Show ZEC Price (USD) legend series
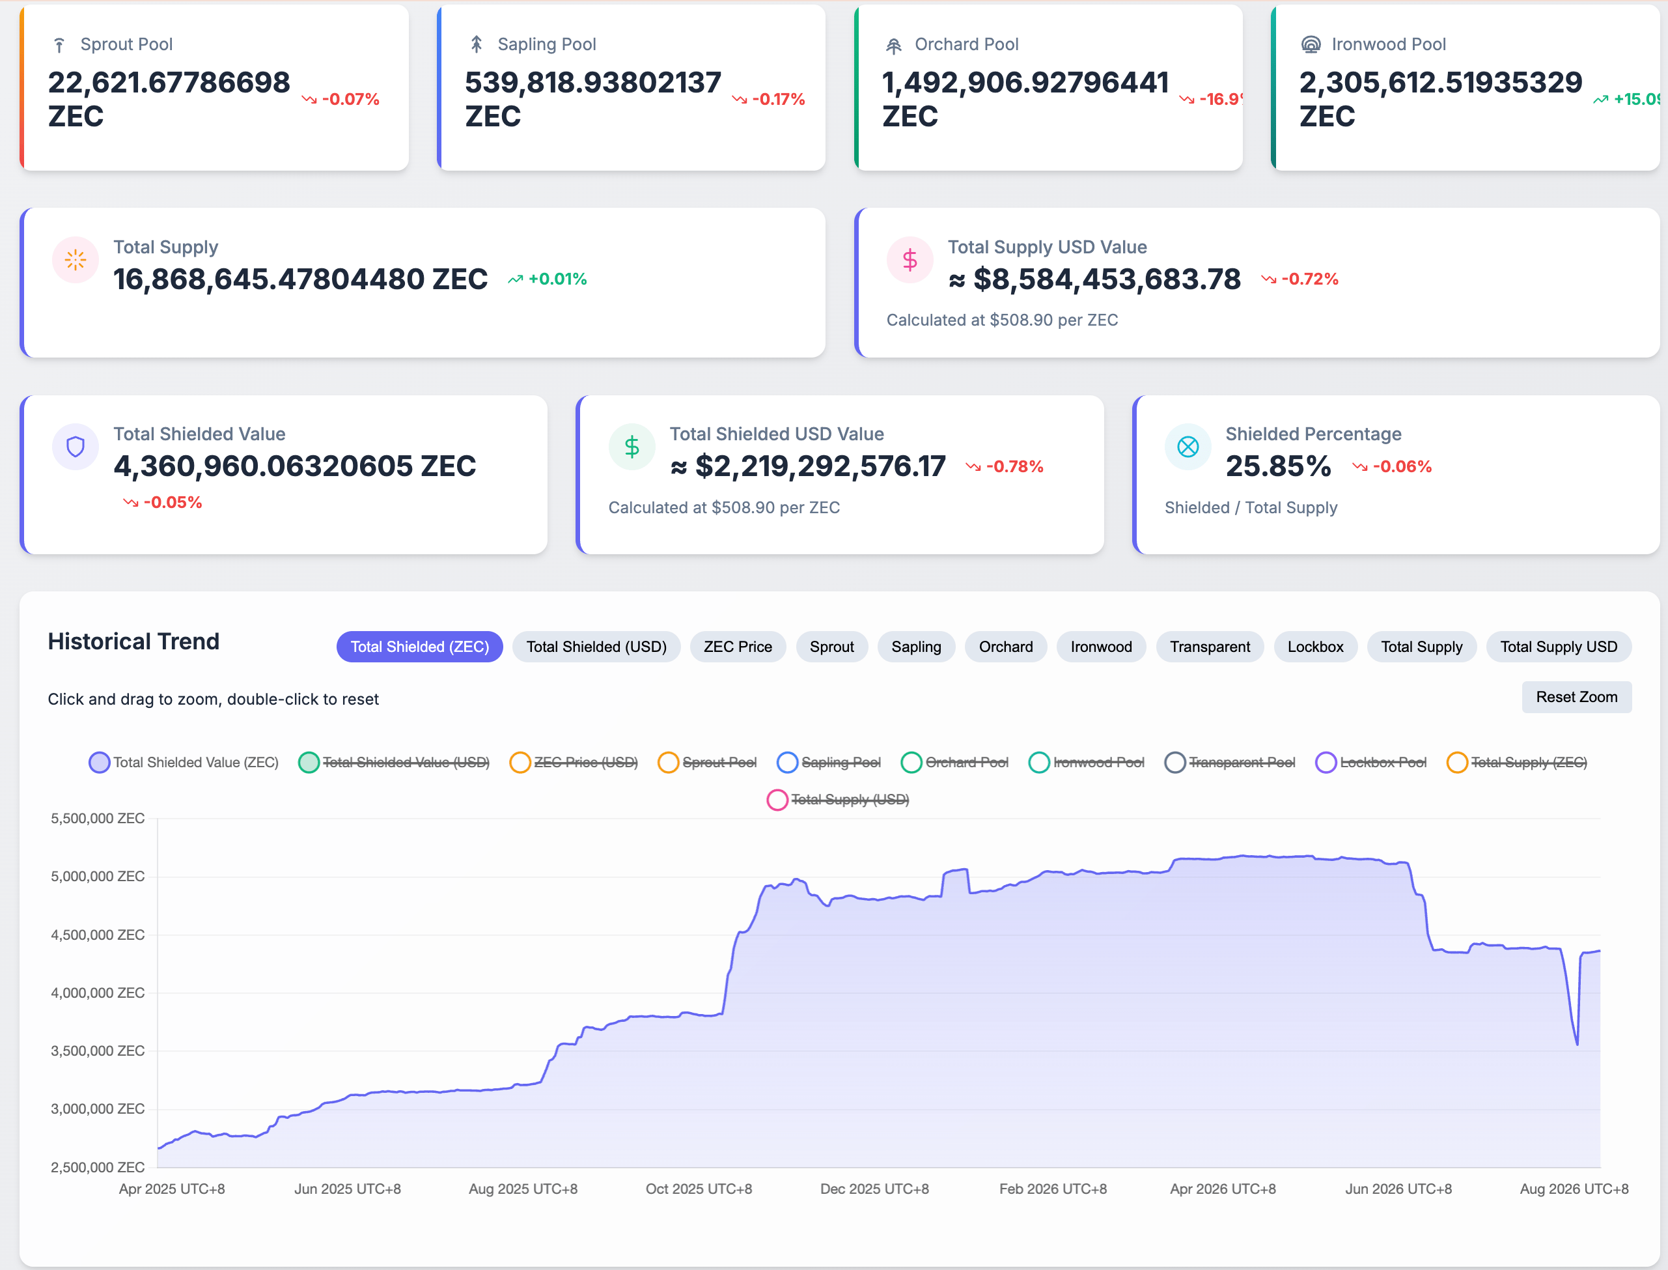The height and width of the screenshot is (1270, 1668). (574, 762)
